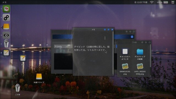Close the ごみ箱 trash window

[150, 42]
